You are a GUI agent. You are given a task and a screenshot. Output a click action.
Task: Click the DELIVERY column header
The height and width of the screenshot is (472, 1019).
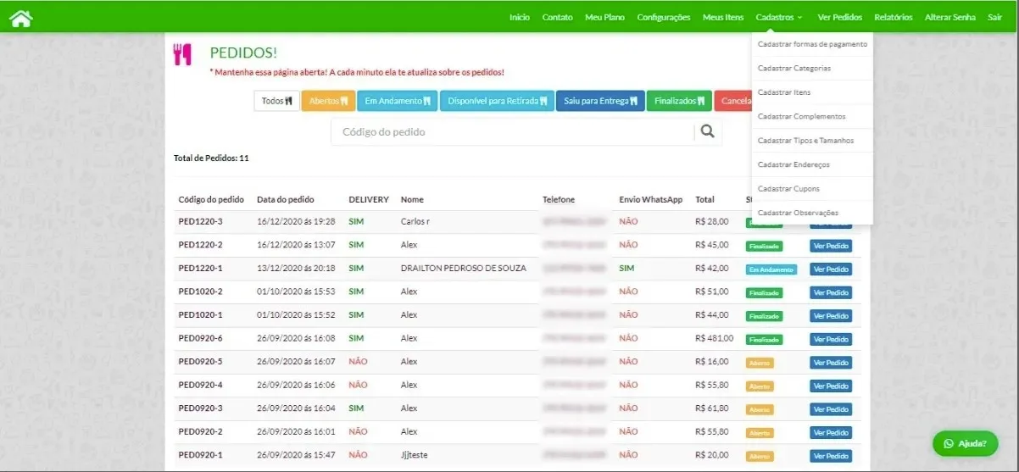[369, 200]
